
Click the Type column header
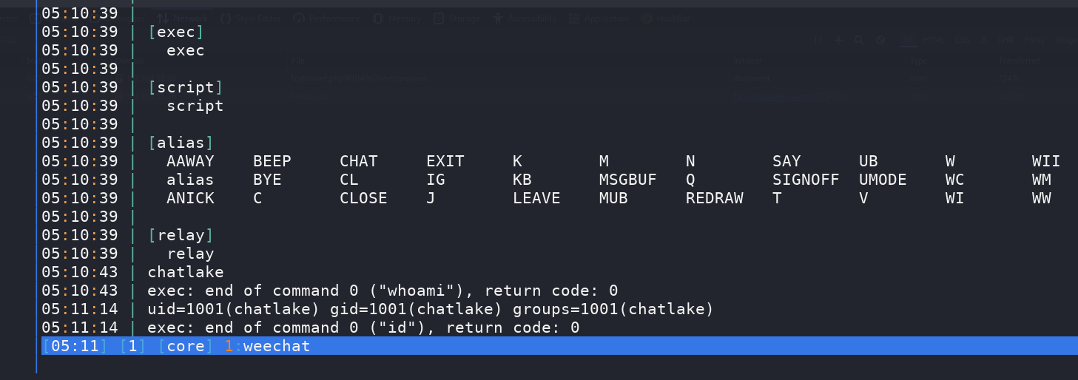coord(919,61)
